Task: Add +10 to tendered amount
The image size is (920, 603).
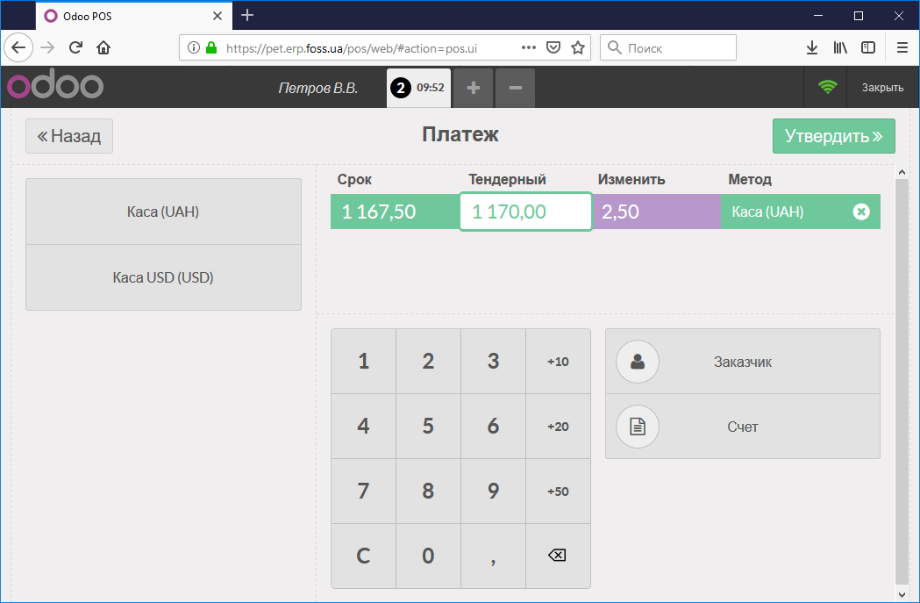Action: click(x=558, y=361)
